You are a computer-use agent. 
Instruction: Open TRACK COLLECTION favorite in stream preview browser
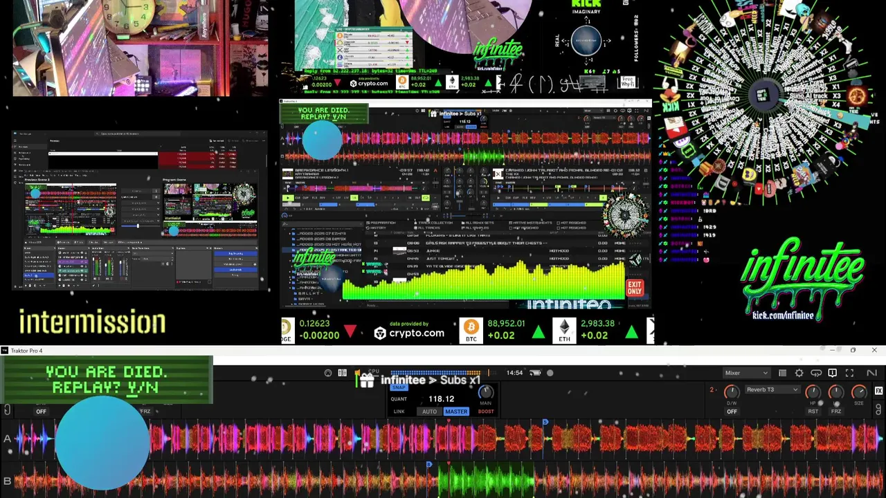(x=433, y=223)
